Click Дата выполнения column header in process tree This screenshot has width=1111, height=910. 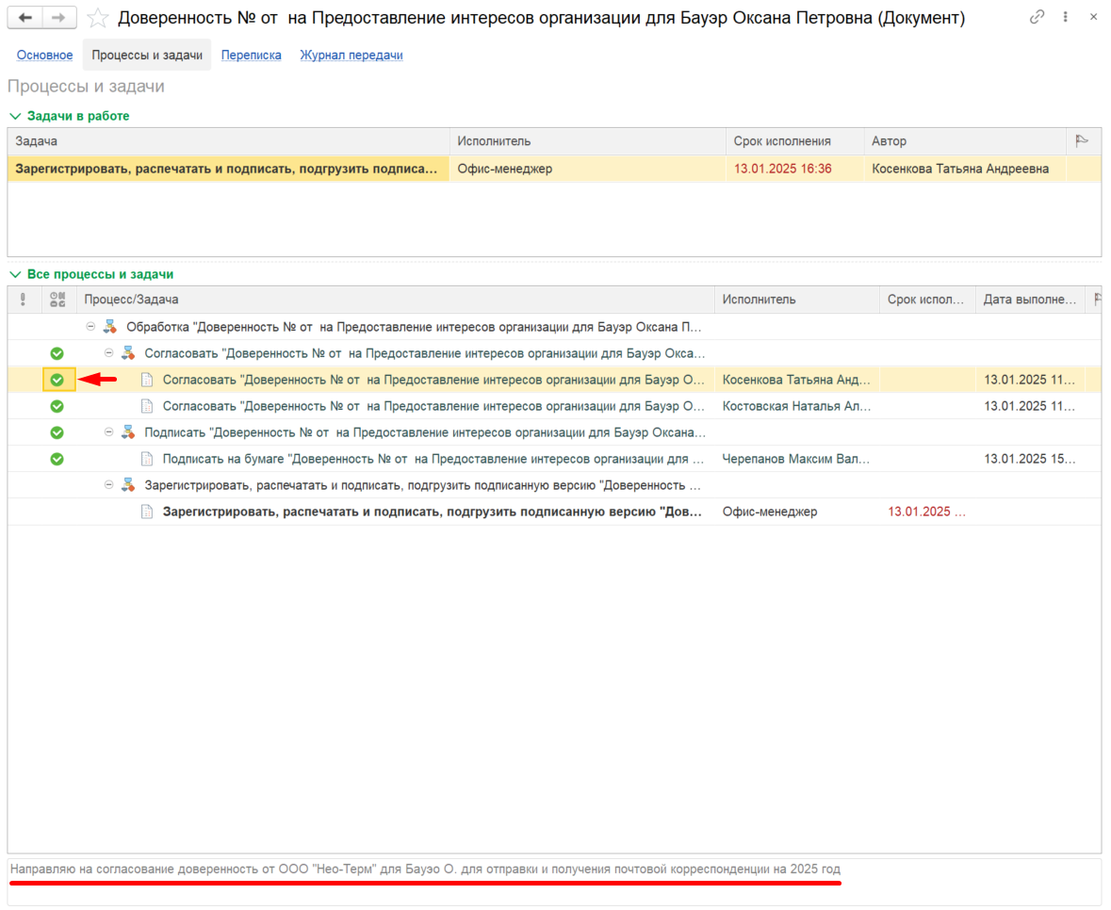tap(1032, 300)
